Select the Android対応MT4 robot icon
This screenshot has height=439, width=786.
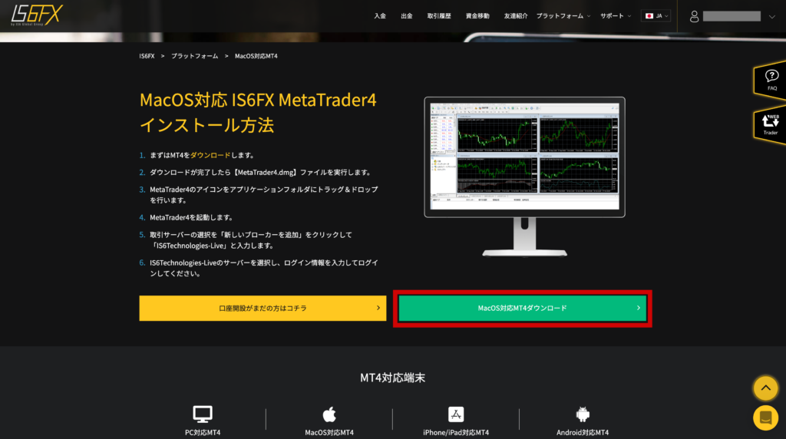[583, 414]
